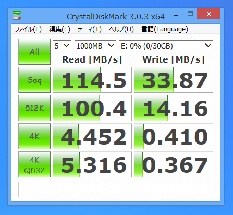Expand the E: 0% (0/30GB) drive dropdown
This screenshot has height=215, width=233.
[x=166, y=46]
